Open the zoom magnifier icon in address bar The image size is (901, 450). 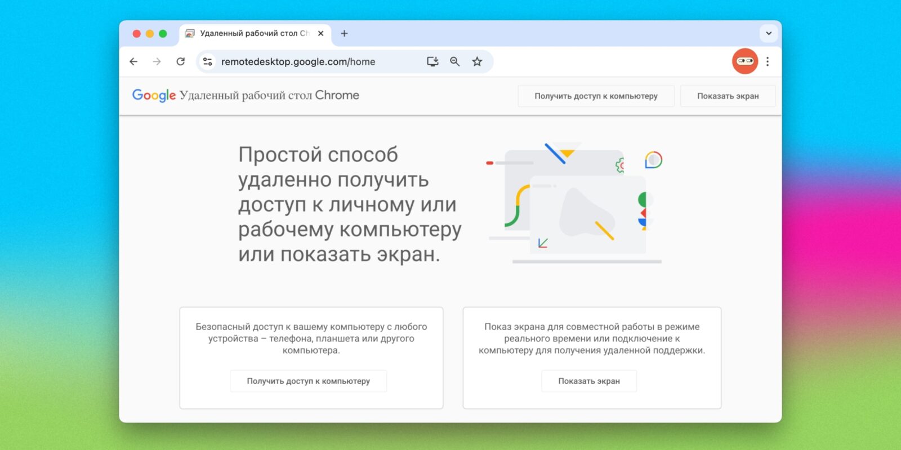tap(455, 62)
